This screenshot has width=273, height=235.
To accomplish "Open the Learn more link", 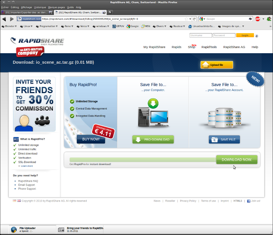I will pyautogui.click(x=27, y=166).
